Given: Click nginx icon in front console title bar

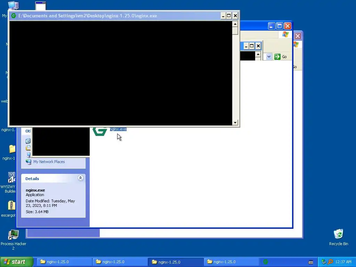Looking at the screenshot, I should coord(14,16).
